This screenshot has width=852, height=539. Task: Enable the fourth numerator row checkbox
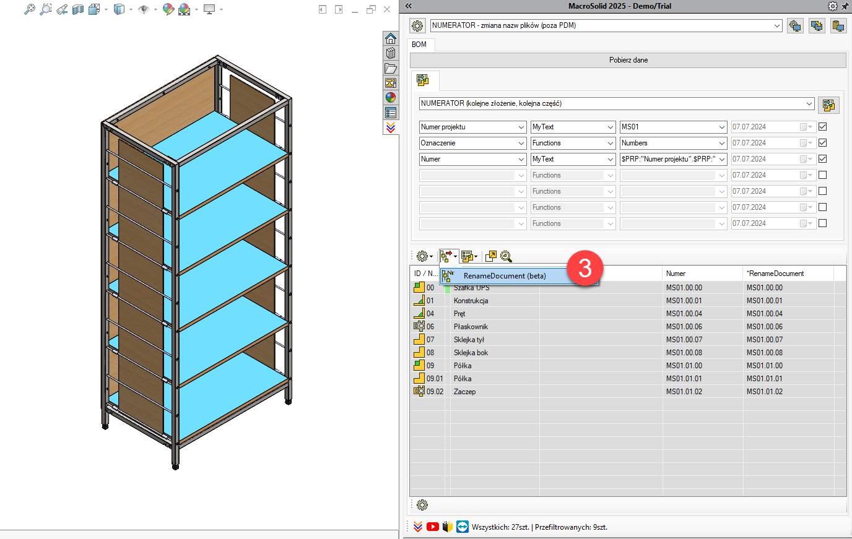(x=822, y=175)
